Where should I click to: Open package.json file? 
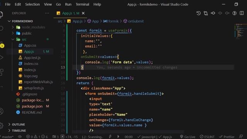[32, 107]
